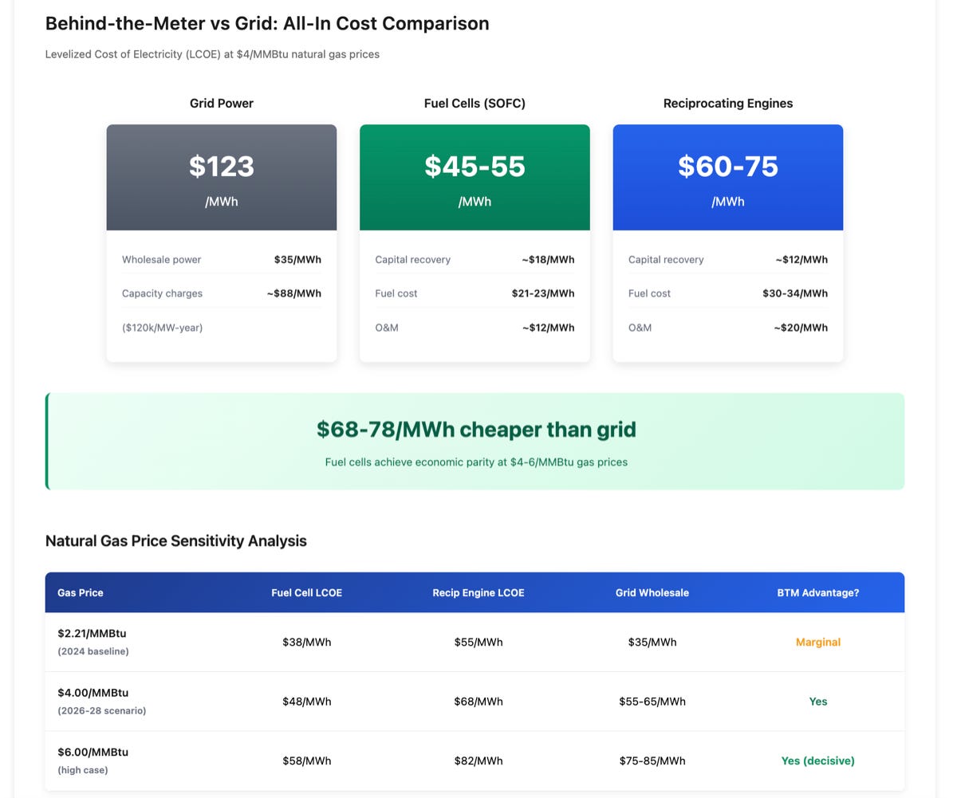Click the '(high case)' note
Image resolution: width=957 pixels, height=798 pixels.
coord(83,770)
